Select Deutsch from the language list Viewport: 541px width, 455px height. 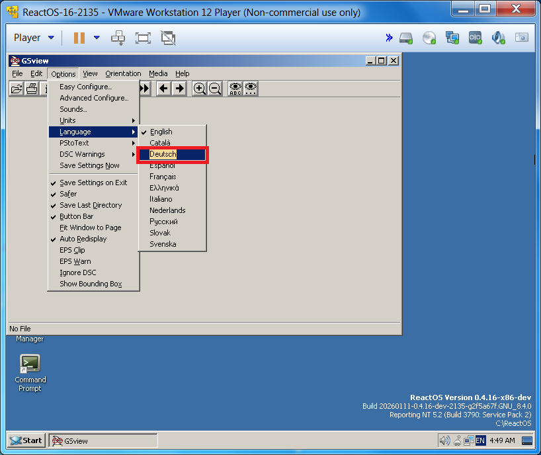point(163,154)
